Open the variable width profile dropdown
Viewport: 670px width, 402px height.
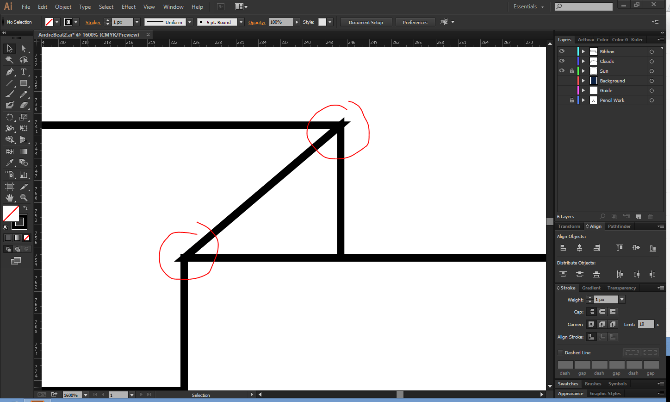click(x=189, y=22)
